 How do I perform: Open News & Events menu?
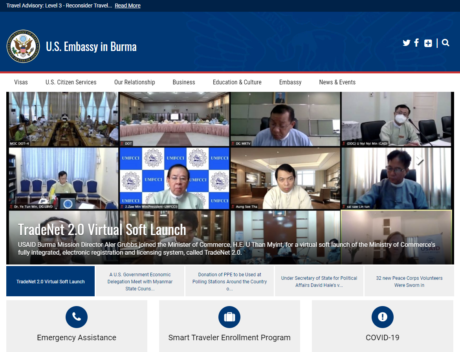[337, 82]
